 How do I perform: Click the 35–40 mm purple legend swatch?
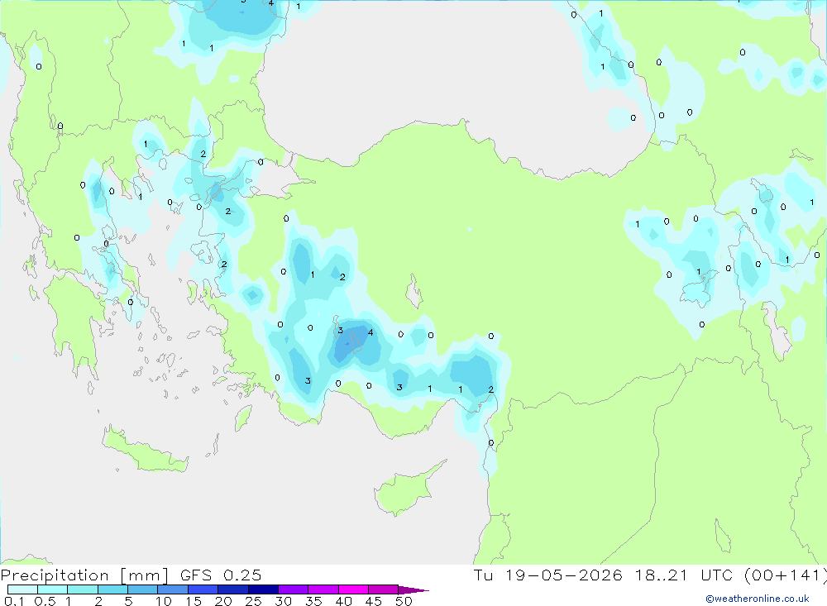pyautogui.click(x=323, y=589)
